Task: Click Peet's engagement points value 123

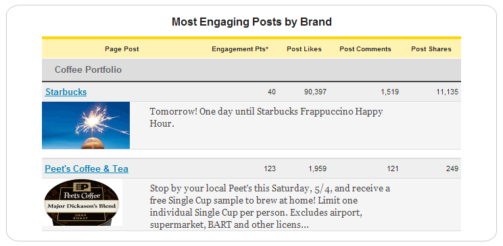Action: point(270,169)
